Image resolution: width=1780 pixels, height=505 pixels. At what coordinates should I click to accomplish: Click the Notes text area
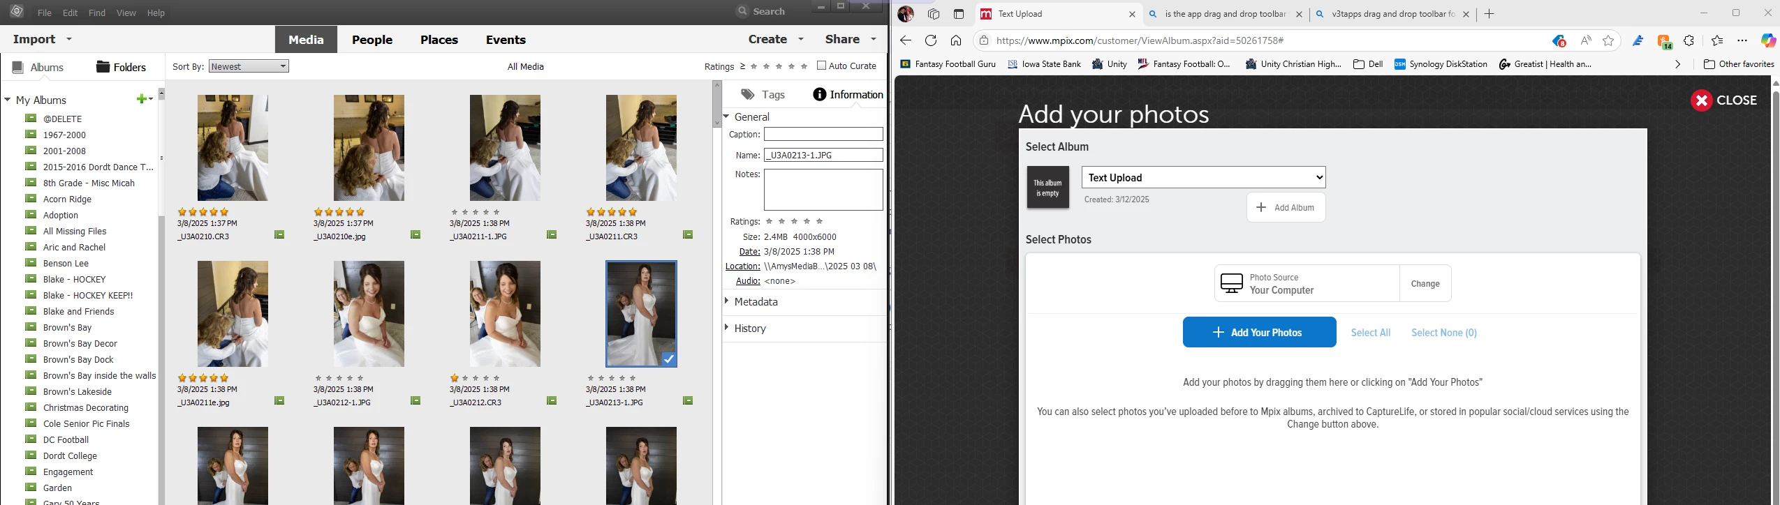tap(823, 189)
